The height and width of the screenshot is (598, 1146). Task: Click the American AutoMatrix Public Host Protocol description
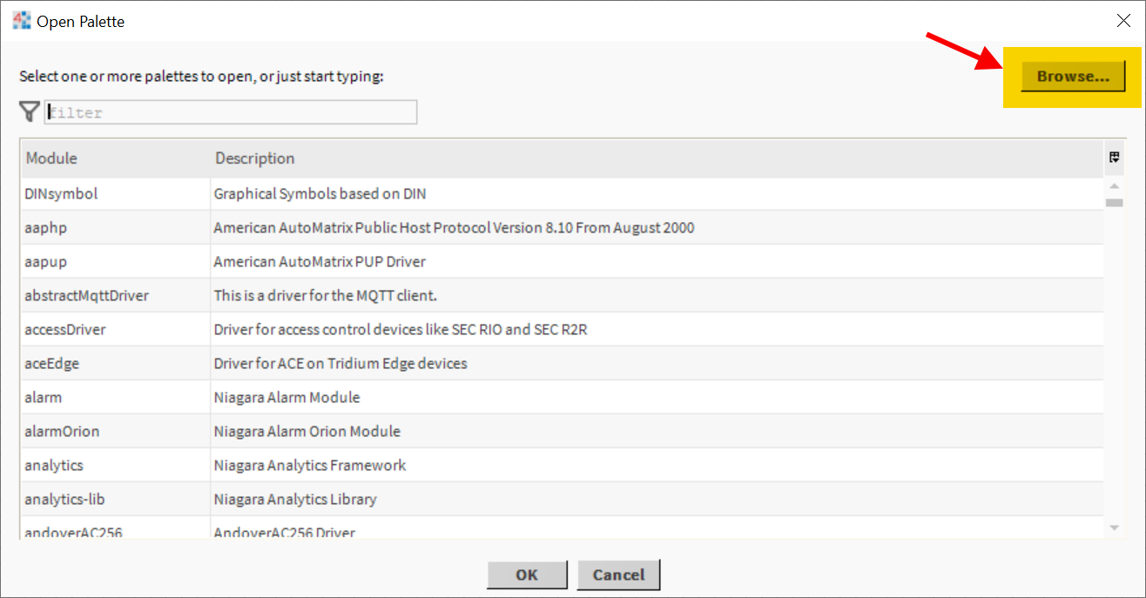tap(454, 228)
